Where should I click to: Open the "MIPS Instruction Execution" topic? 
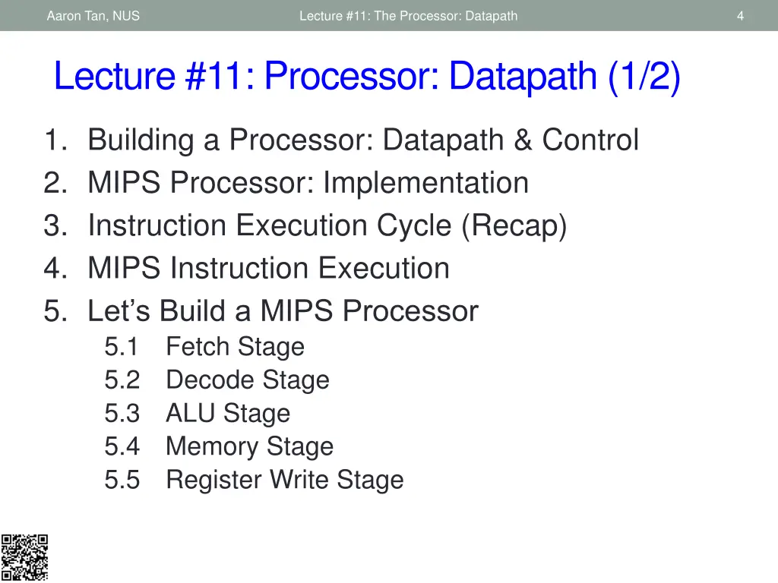click(268, 268)
